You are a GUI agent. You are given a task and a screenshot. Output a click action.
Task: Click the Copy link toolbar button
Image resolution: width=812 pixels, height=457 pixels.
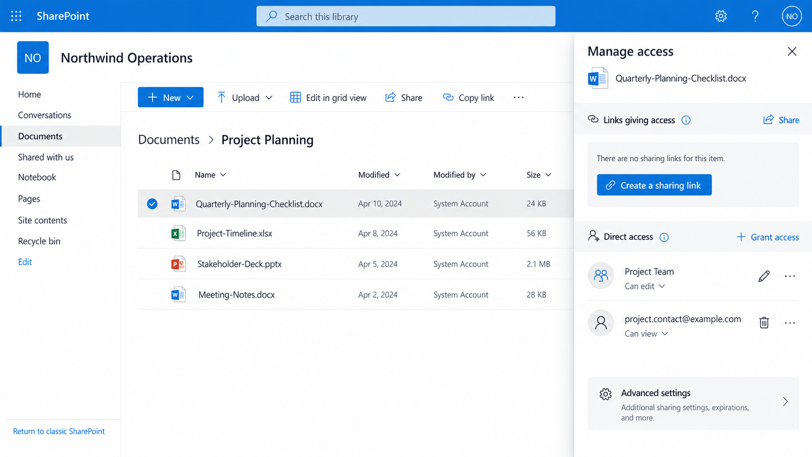[468, 98]
